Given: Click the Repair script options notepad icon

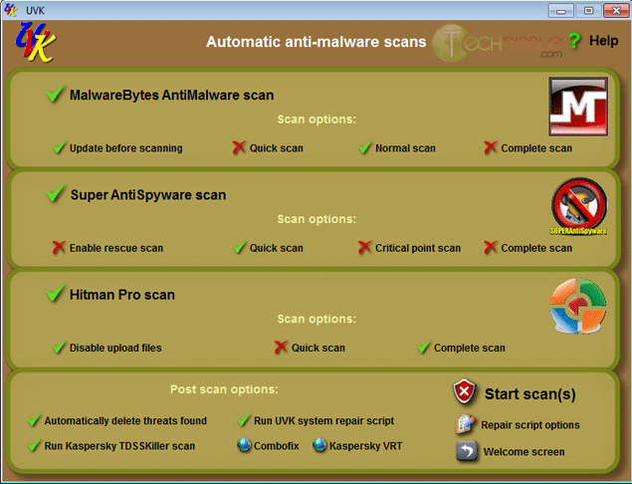Looking at the screenshot, I should tap(466, 424).
